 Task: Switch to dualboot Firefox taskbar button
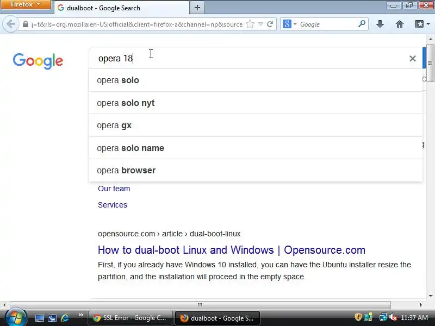217,318
